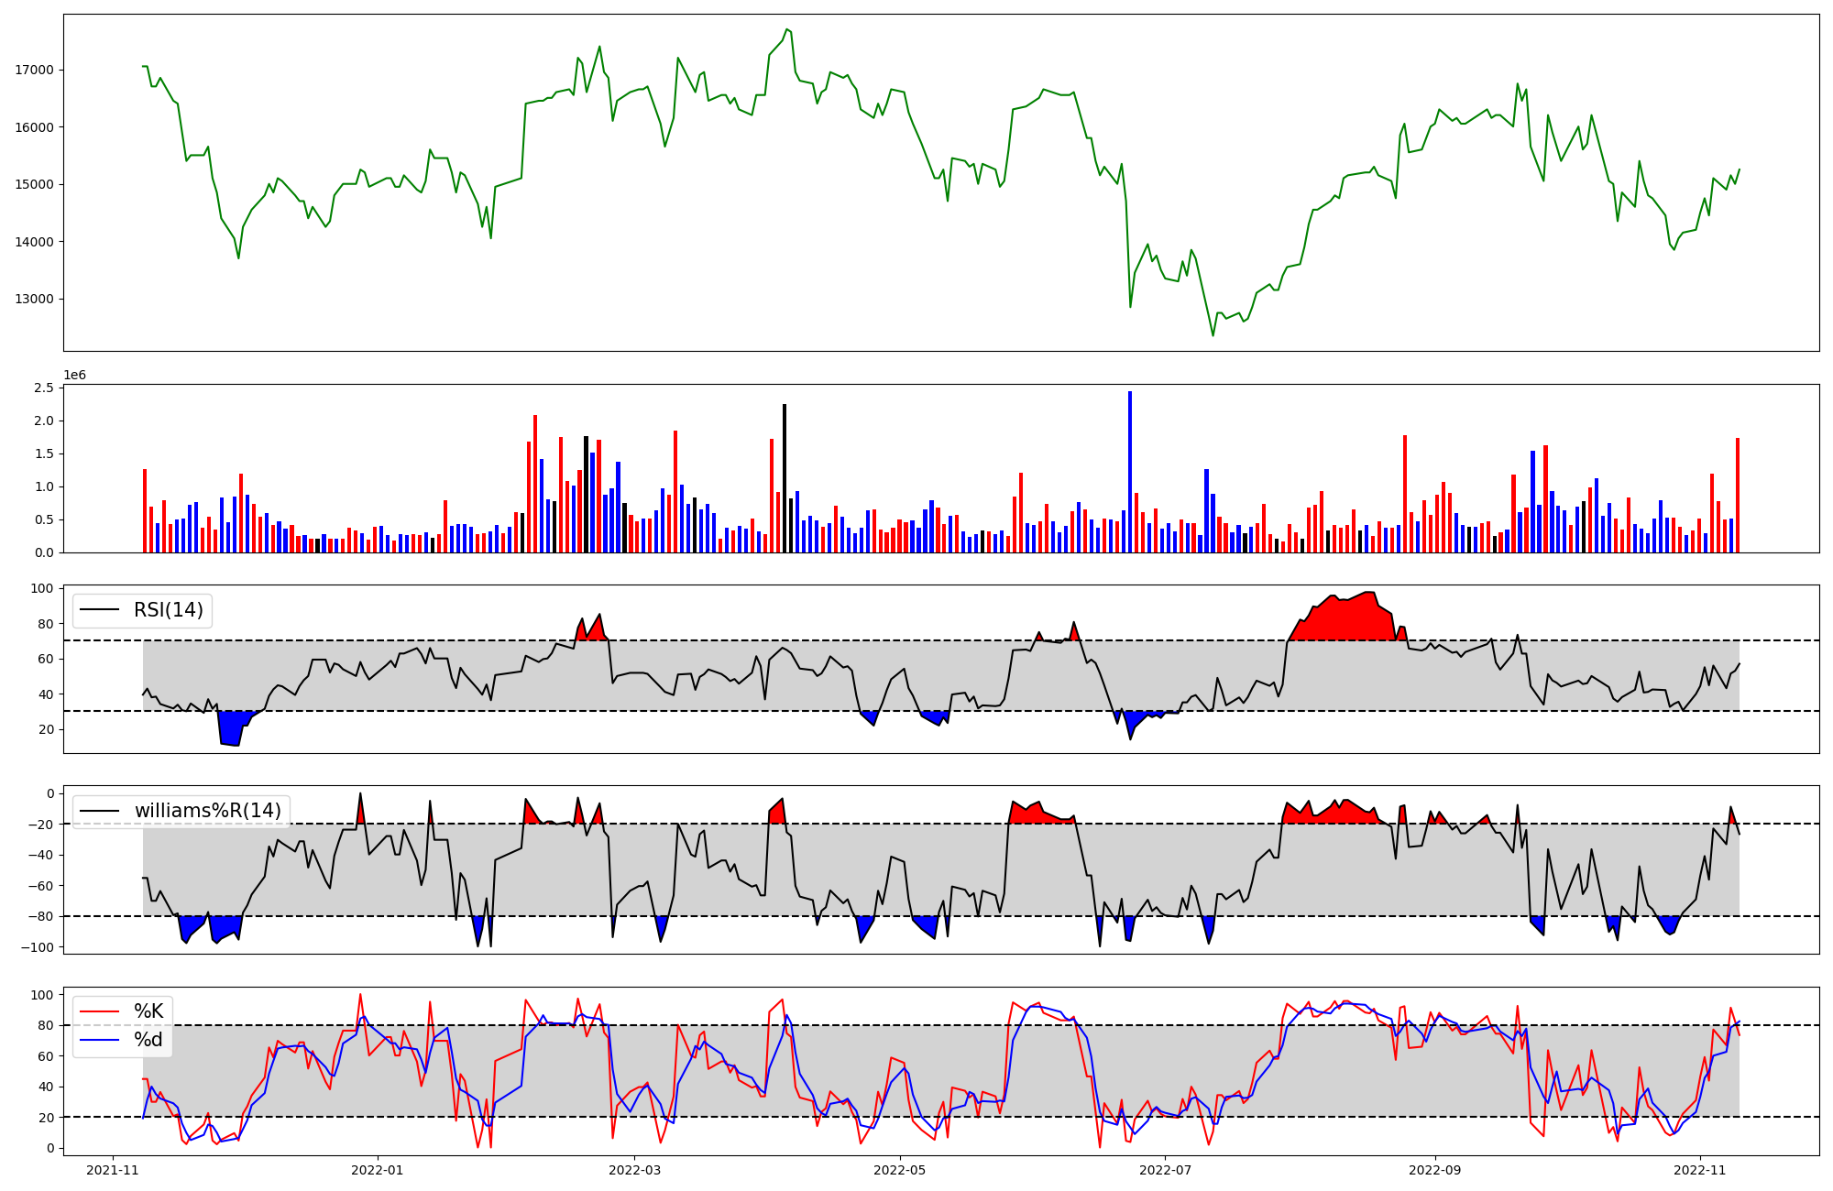
Task: Click the 2022-01 date tick label
Action: 377,1170
